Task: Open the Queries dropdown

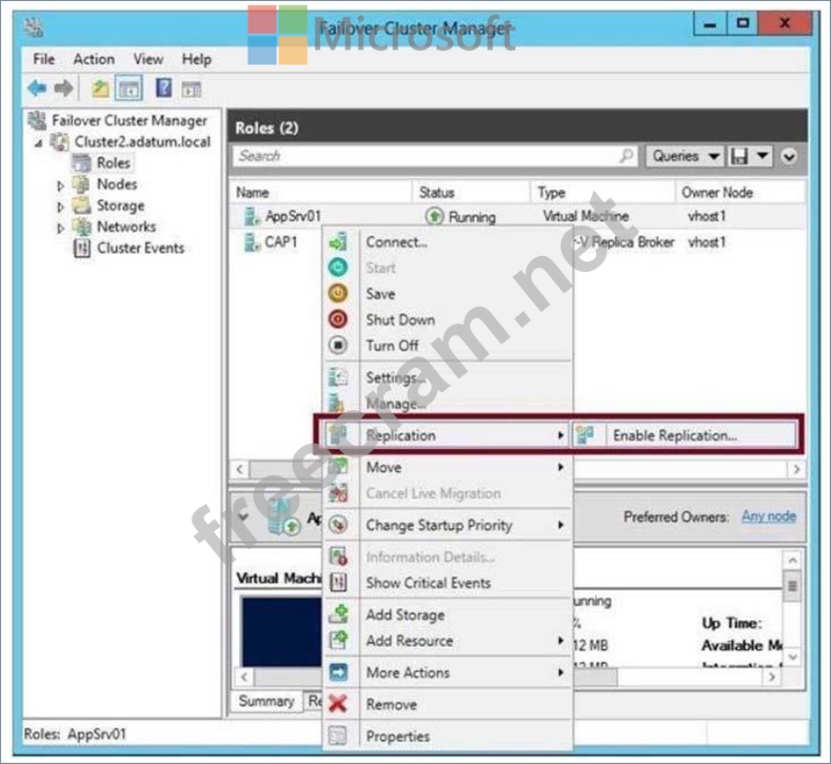Action: coord(684,156)
